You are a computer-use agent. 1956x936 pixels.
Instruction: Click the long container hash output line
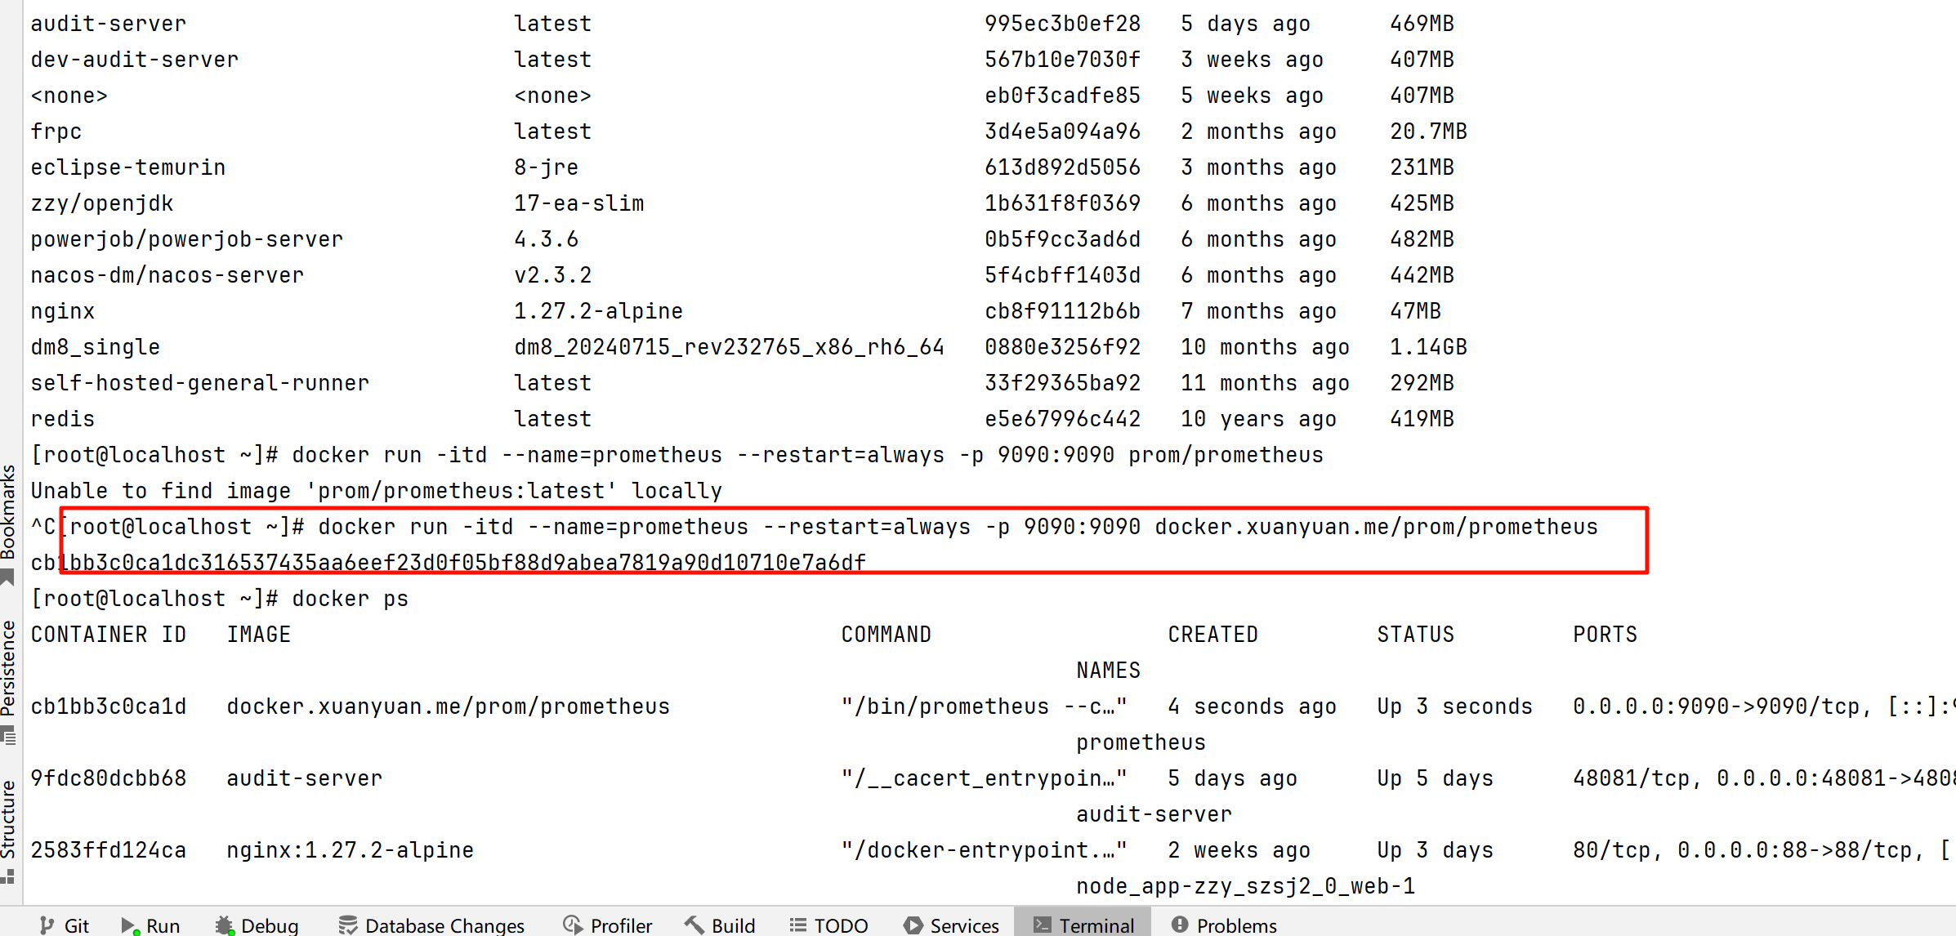448,563
